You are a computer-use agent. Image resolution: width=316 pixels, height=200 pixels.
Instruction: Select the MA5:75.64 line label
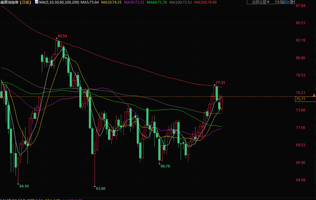(90, 2)
